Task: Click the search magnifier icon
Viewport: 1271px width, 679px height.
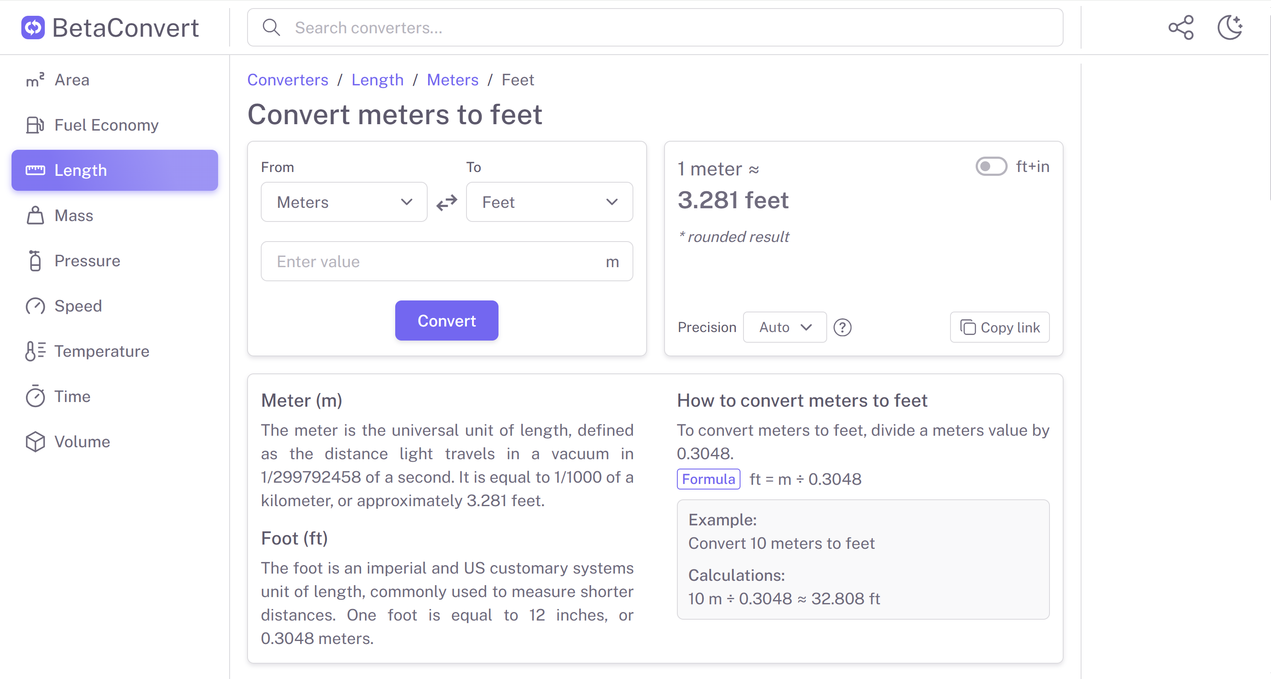Action: (271, 28)
